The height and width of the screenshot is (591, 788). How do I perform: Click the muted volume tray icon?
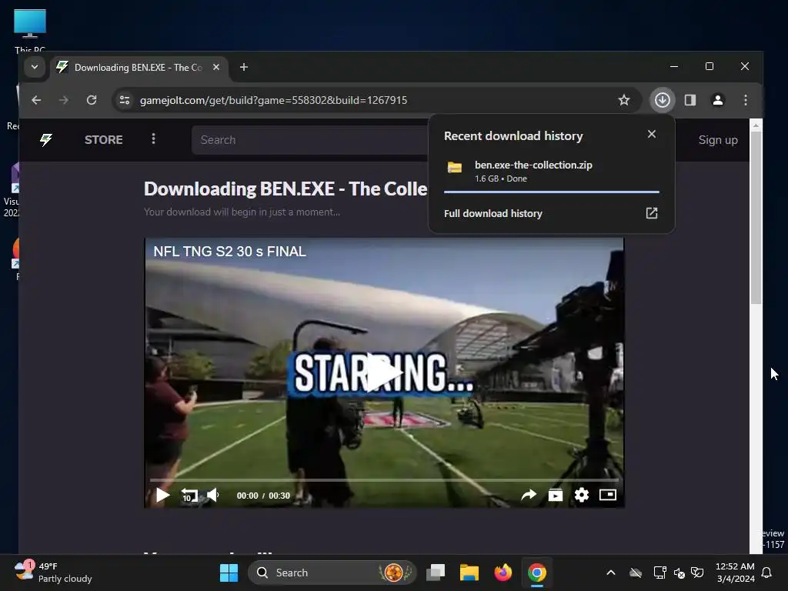pos(679,573)
